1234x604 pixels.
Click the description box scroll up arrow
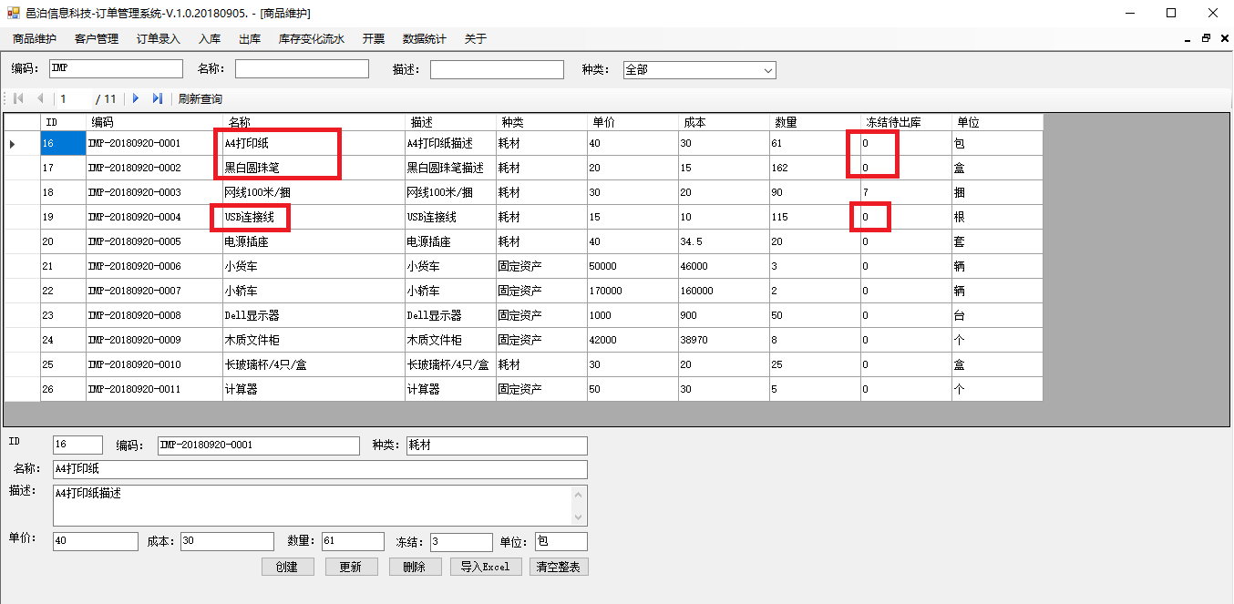579,494
